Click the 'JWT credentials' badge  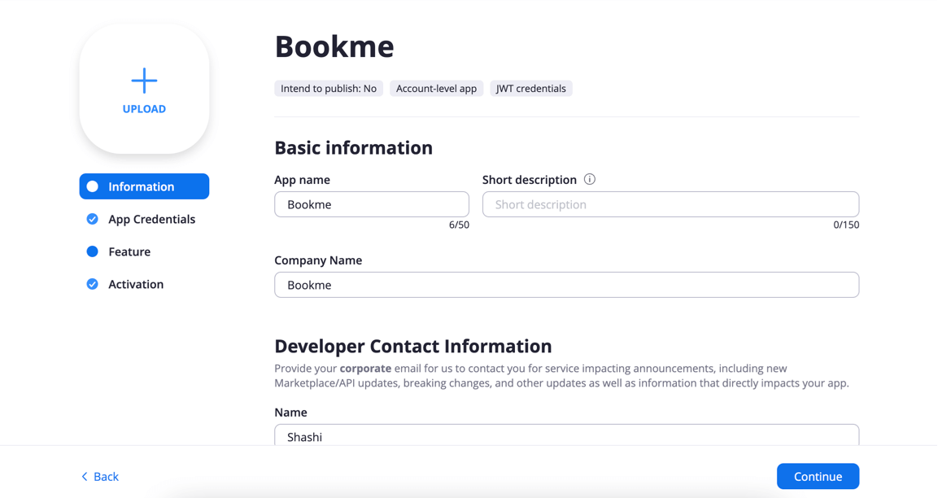tap(530, 89)
